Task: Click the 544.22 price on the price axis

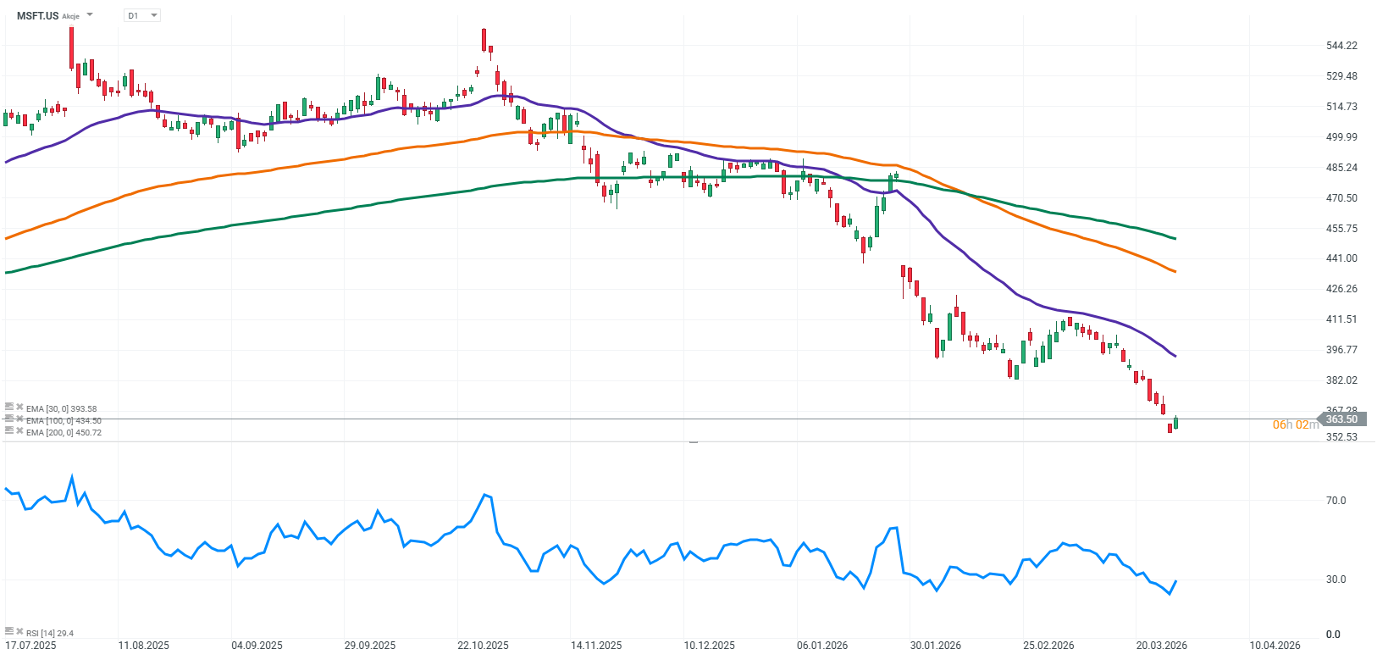Action: [x=1341, y=46]
